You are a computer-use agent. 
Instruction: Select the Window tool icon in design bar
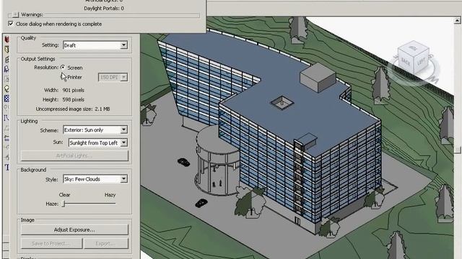click(x=6, y=59)
